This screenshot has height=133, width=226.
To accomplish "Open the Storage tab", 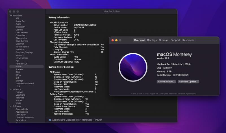I will pos(164,40).
